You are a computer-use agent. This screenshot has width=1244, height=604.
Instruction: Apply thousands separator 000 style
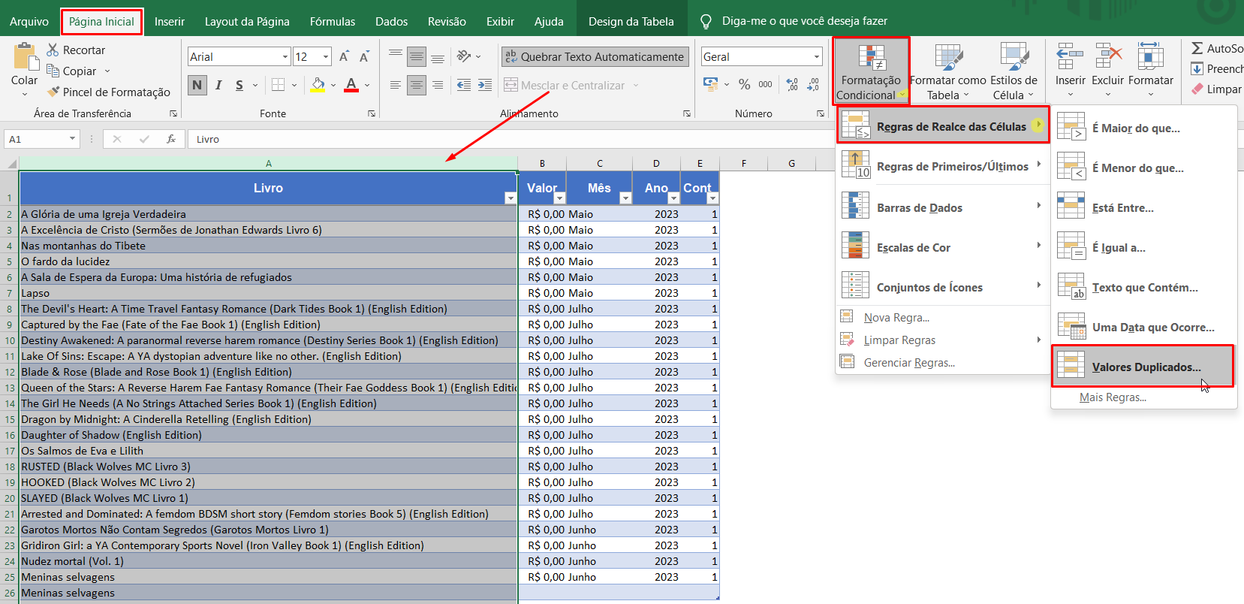[765, 85]
